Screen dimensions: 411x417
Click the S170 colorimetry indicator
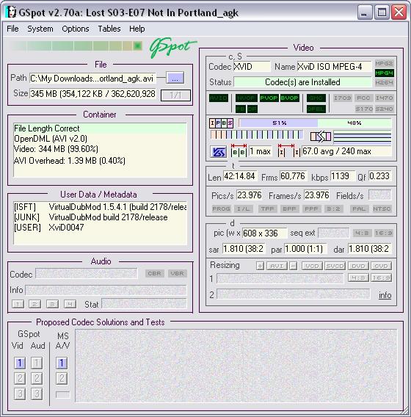[364, 109]
